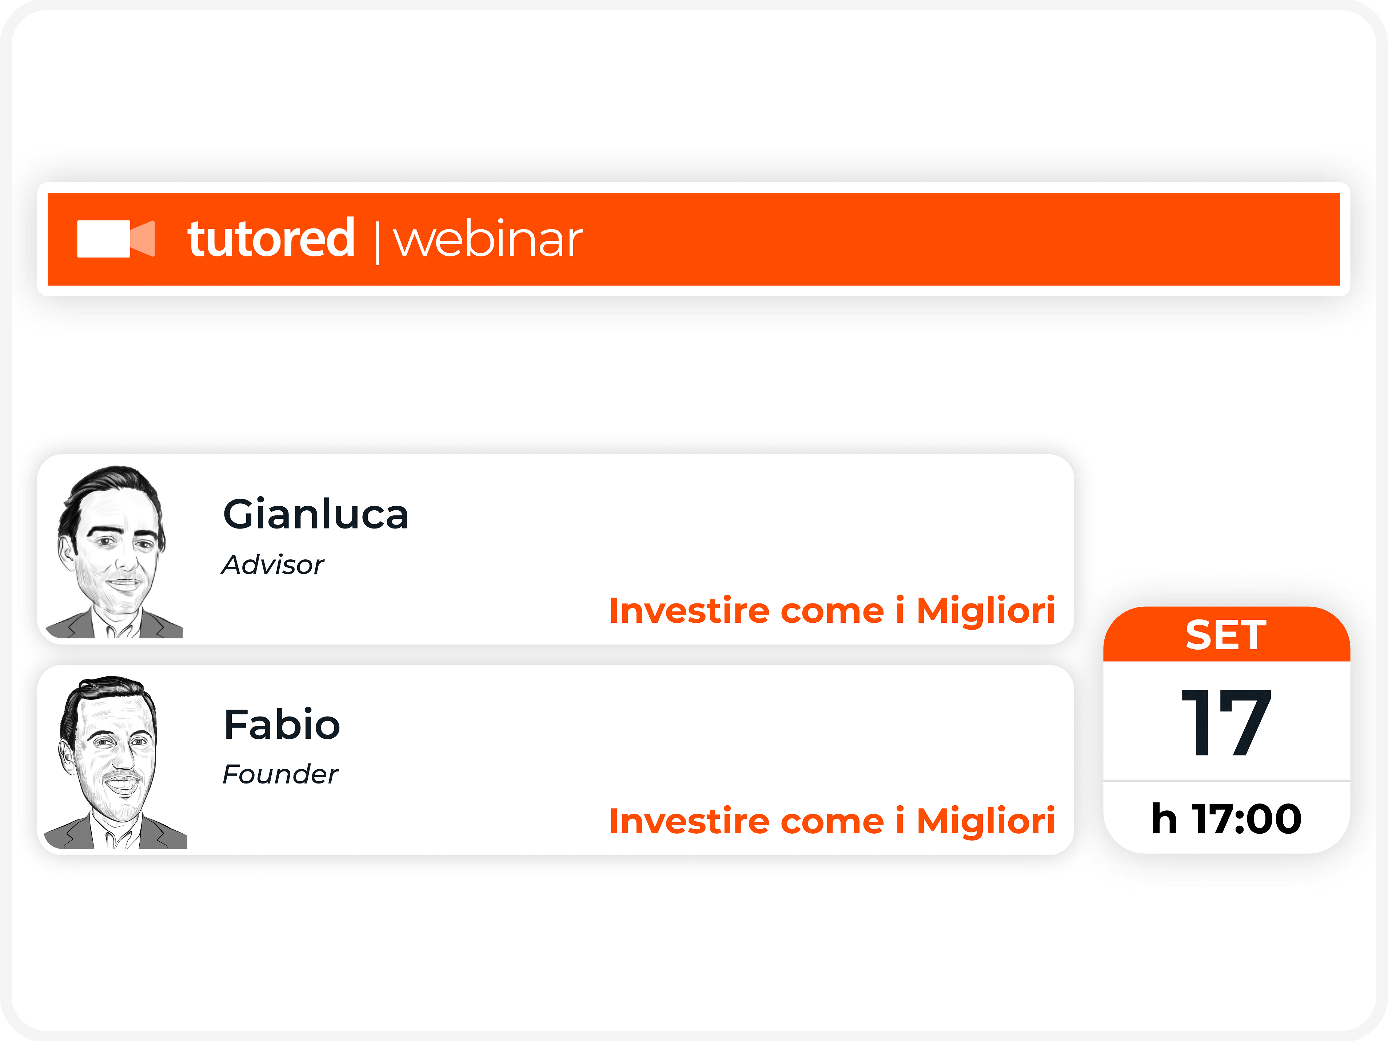Viewport: 1388px width, 1041px height.
Task: Click the name Gianluca
Action: click(x=316, y=514)
